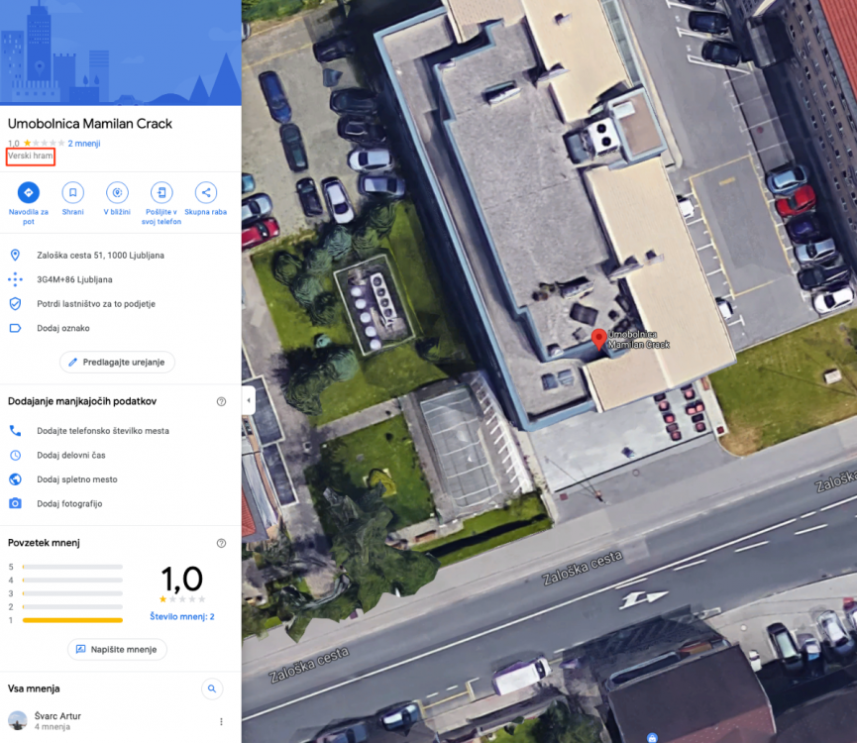Open V bližini nearby search icon
Viewport: 857px width, 743px height.
tap(117, 192)
